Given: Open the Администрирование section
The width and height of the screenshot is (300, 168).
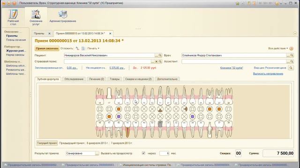Looking at the screenshot, I should 62,16.
